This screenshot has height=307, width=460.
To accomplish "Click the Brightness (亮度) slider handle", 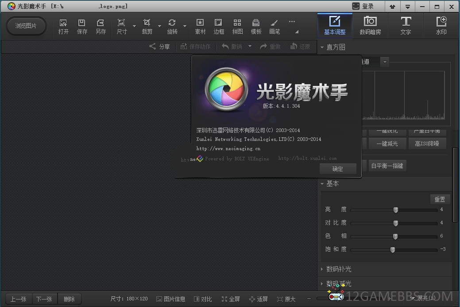I will (396, 210).
